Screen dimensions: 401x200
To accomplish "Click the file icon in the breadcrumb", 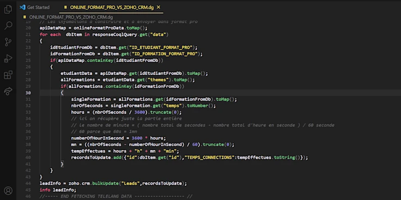I will click(25, 17).
